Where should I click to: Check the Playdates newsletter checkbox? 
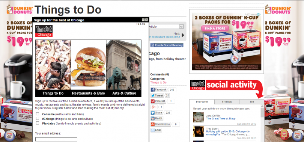[38, 123]
